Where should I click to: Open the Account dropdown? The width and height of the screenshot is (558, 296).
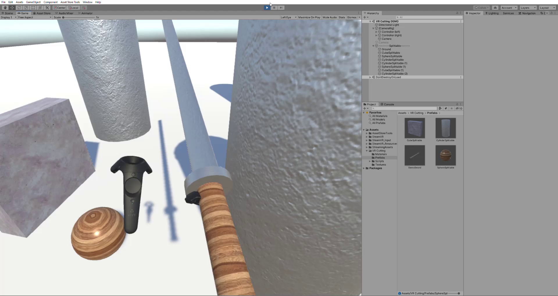(x=509, y=8)
